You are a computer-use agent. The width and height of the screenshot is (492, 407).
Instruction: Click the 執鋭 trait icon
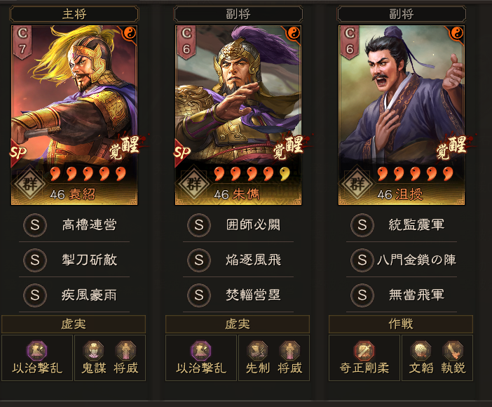point(453,351)
